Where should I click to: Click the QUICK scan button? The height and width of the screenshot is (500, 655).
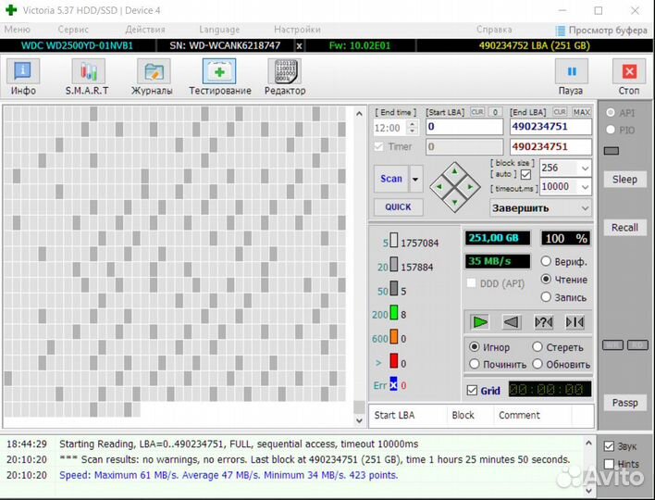coord(398,206)
